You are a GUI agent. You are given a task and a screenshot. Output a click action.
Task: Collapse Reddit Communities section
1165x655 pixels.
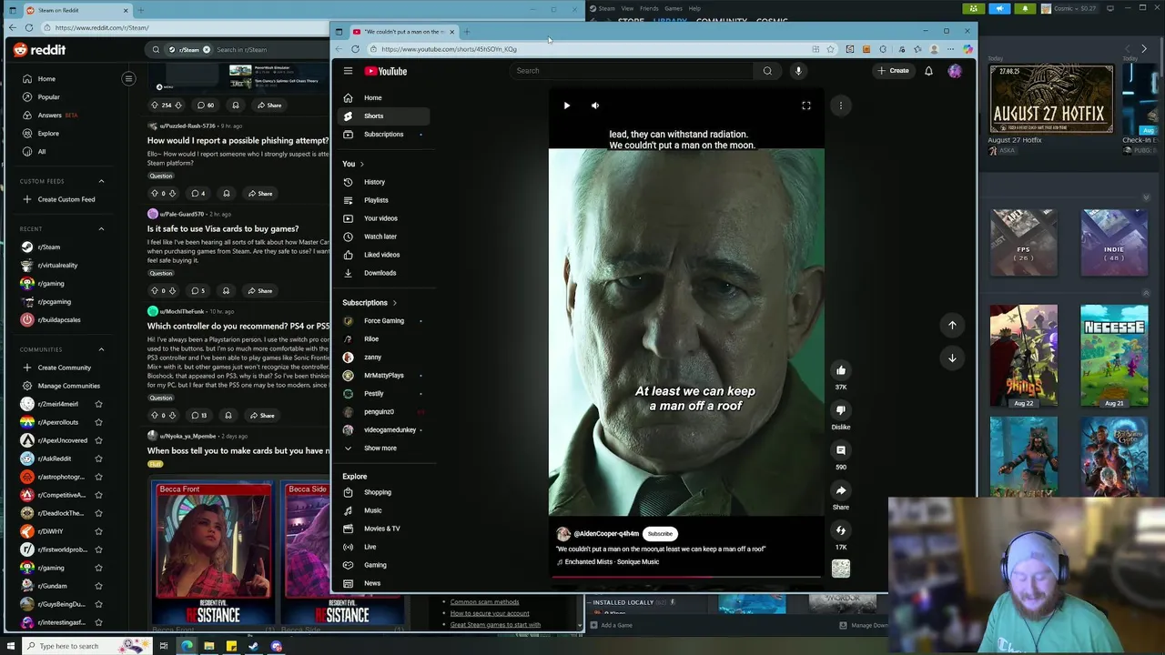coord(101,349)
